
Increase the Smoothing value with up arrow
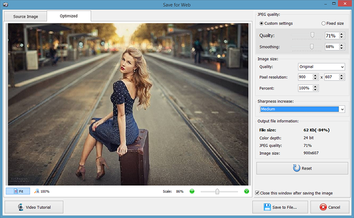tap(341, 45)
